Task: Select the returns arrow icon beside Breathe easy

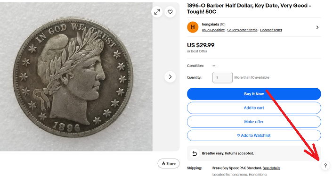Action: [x=195, y=153]
